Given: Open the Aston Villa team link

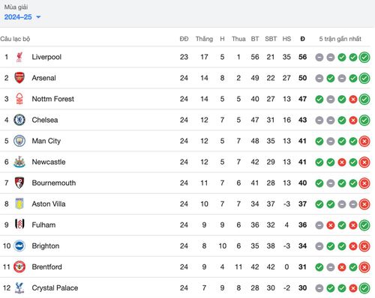Looking at the screenshot, I should (x=49, y=204).
